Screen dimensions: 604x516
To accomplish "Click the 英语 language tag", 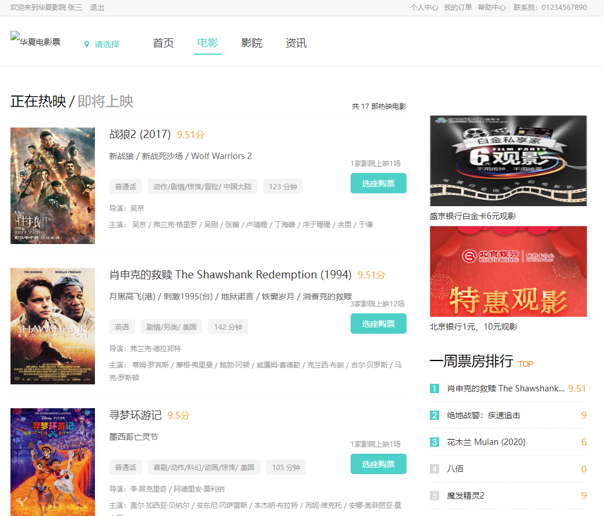I will (122, 327).
